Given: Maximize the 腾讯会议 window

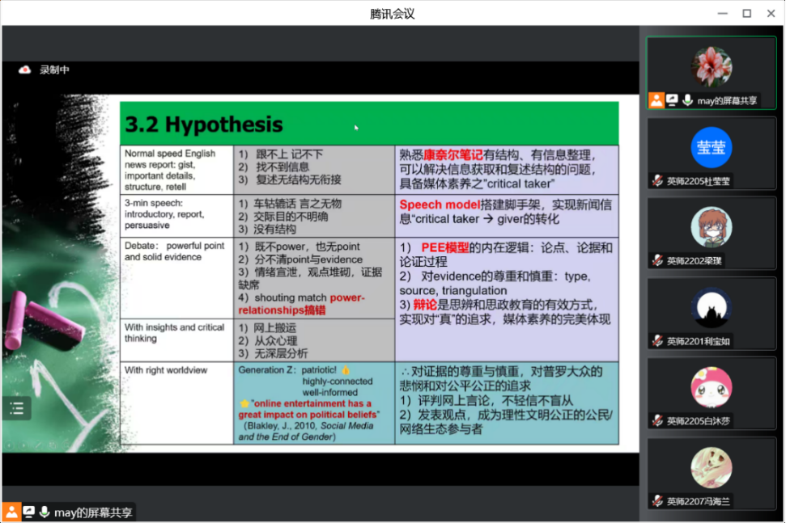Looking at the screenshot, I should [746, 13].
